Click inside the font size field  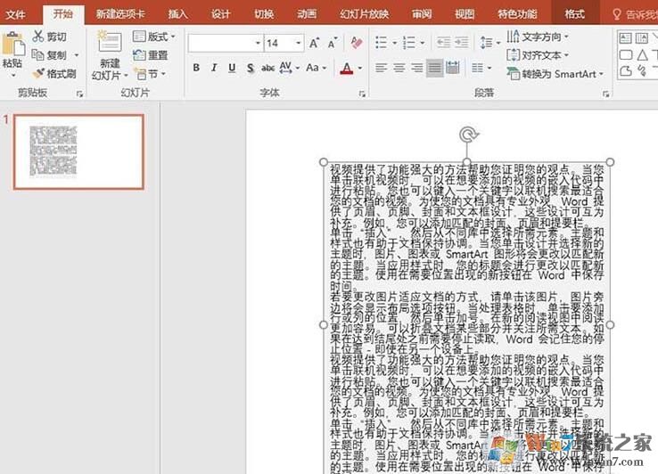pyautogui.click(x=279, y=43)
